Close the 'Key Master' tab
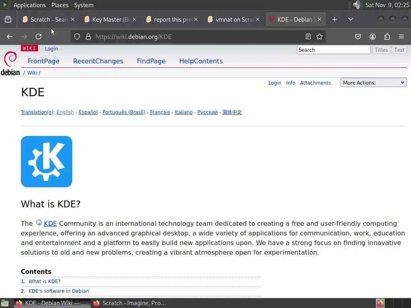The height and width of the screenshot is (308, 411). (134, 19)
